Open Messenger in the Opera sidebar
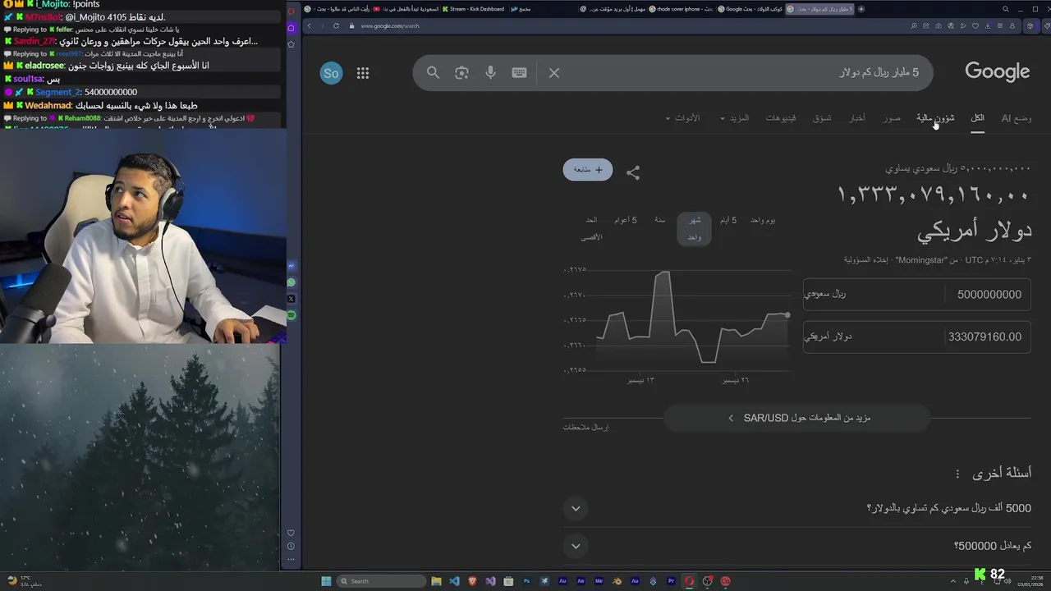This screenshot has height=591, width=1051. [291, 266]
